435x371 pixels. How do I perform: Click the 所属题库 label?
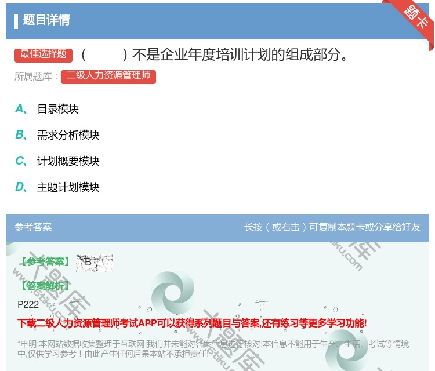(37, 77)
